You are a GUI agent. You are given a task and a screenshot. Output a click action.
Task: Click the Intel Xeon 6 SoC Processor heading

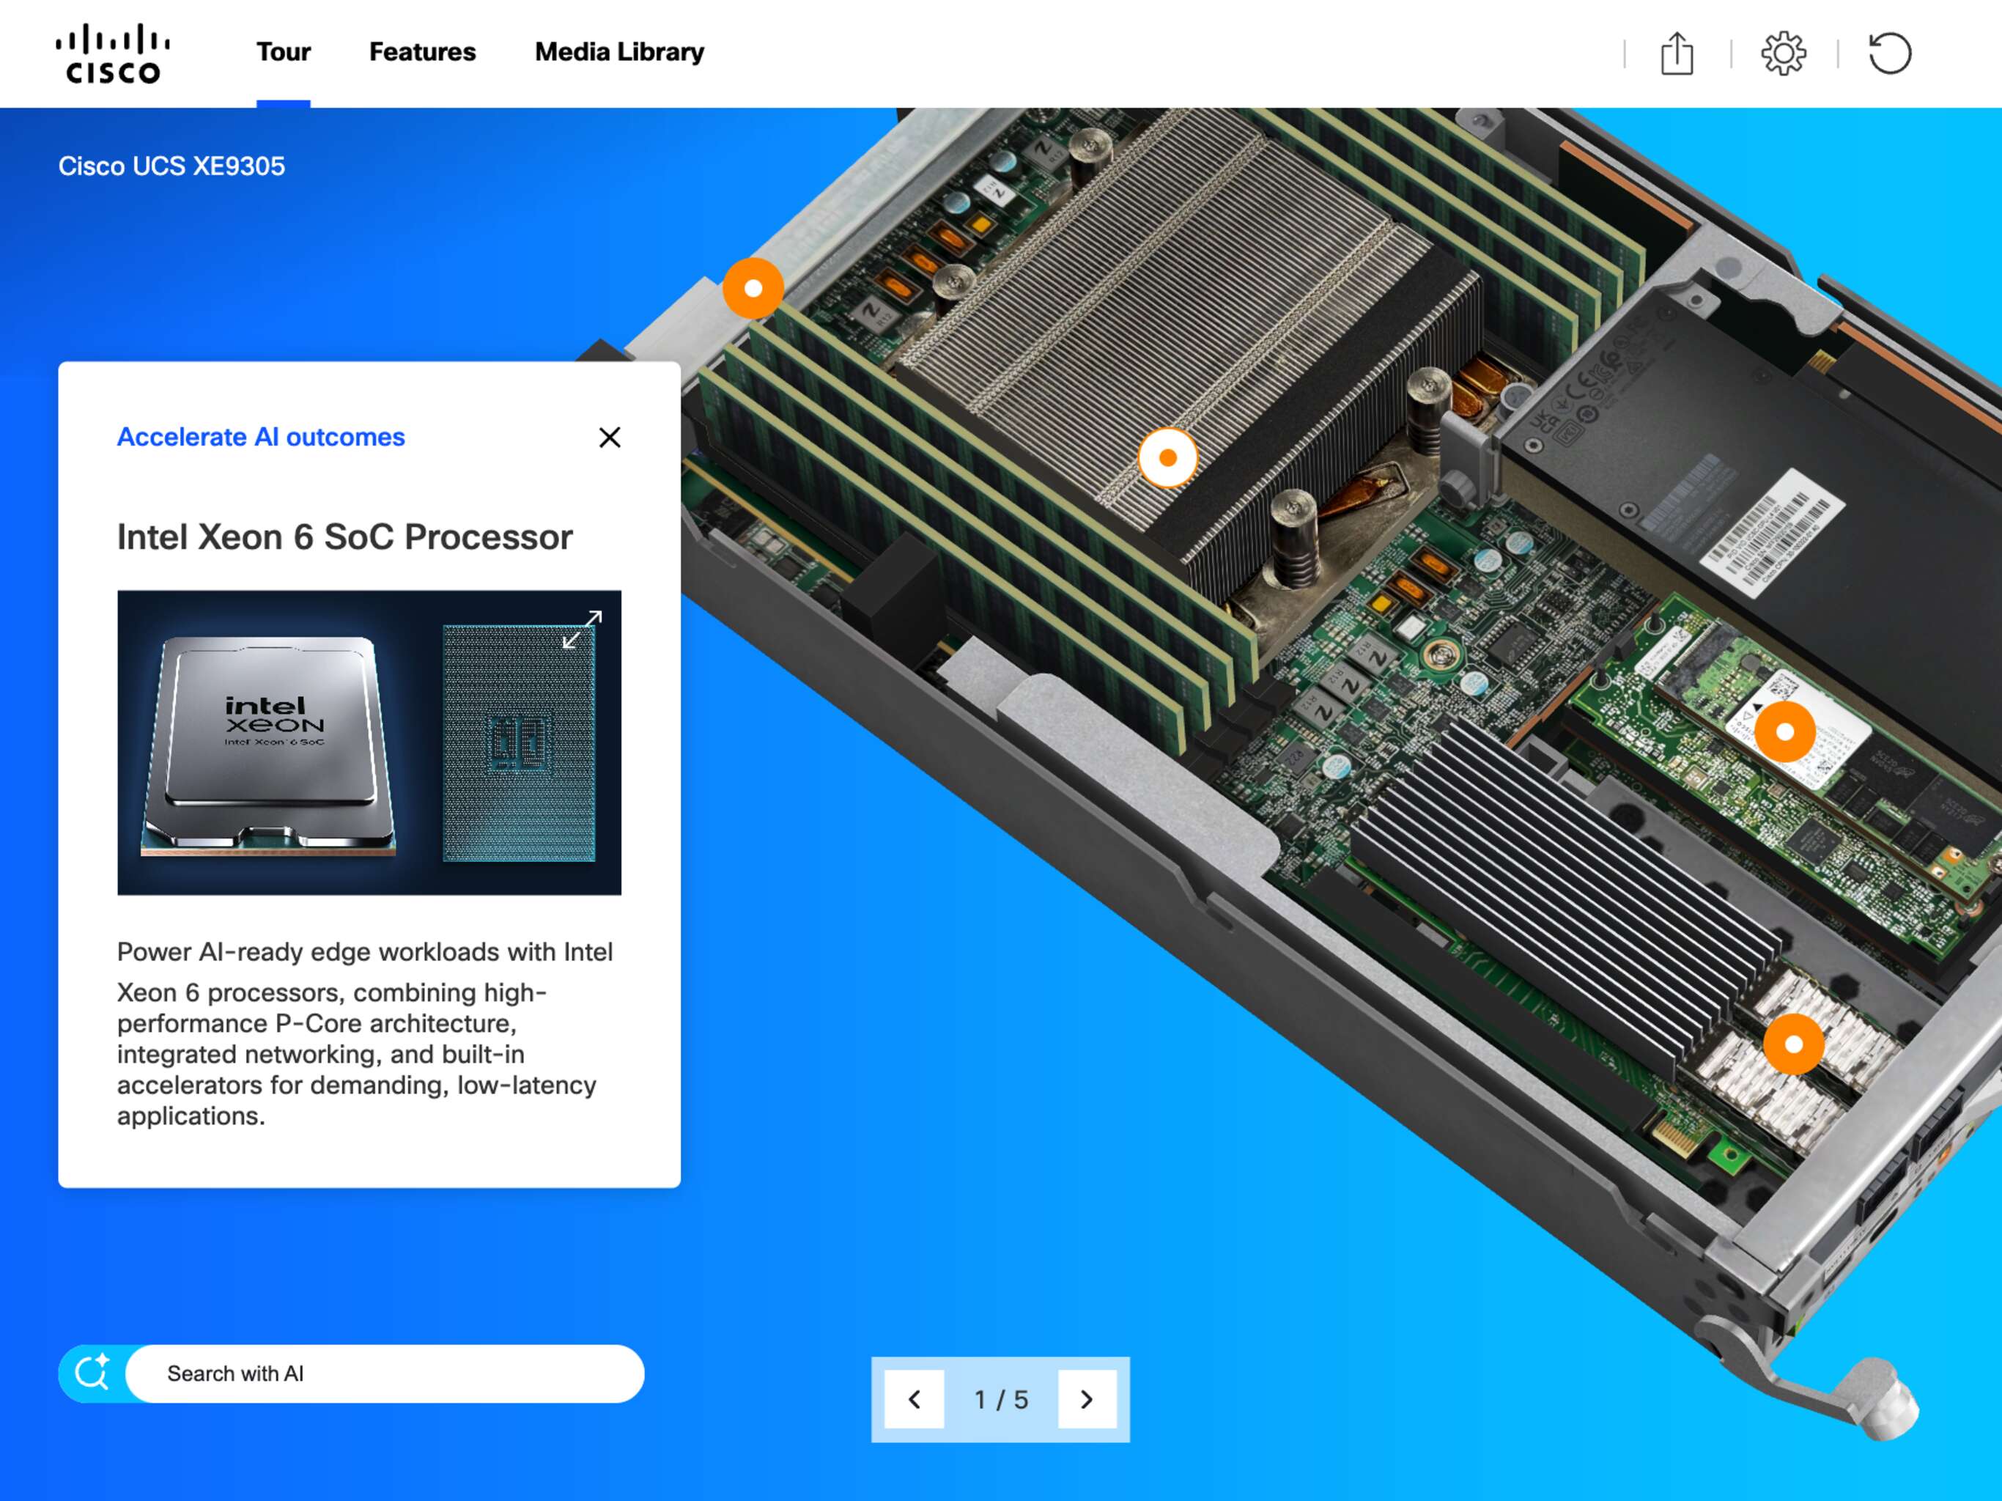345,536
